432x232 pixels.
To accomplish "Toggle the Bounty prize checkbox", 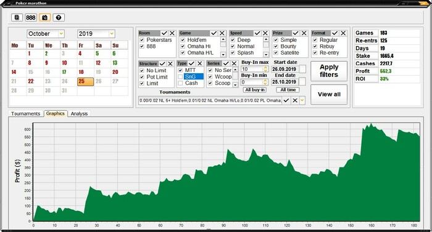I will tap(276, 46).
